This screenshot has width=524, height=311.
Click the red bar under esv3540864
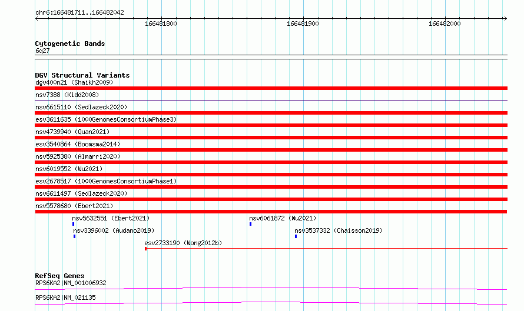tap(271, 150)
